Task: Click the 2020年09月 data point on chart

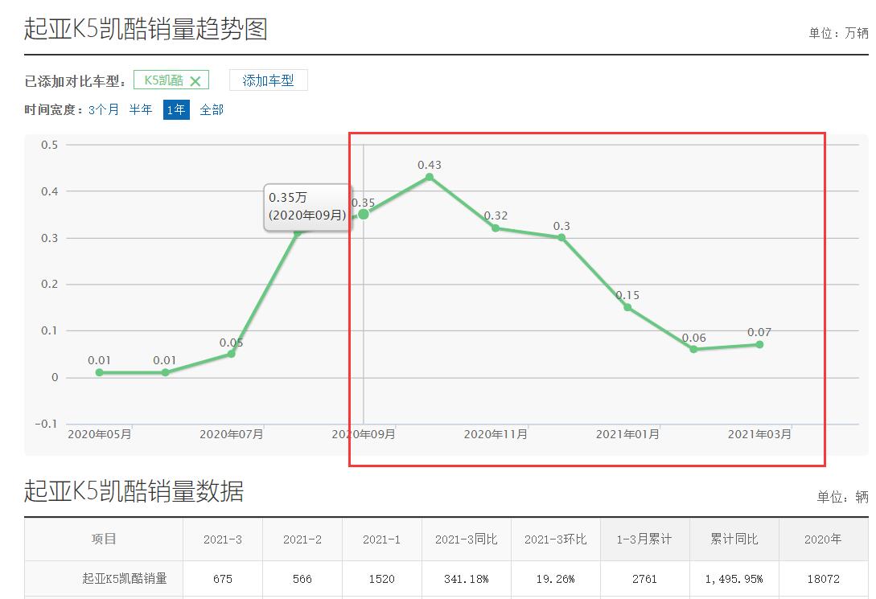Action: pyautogui.click(x=363, y=215)
